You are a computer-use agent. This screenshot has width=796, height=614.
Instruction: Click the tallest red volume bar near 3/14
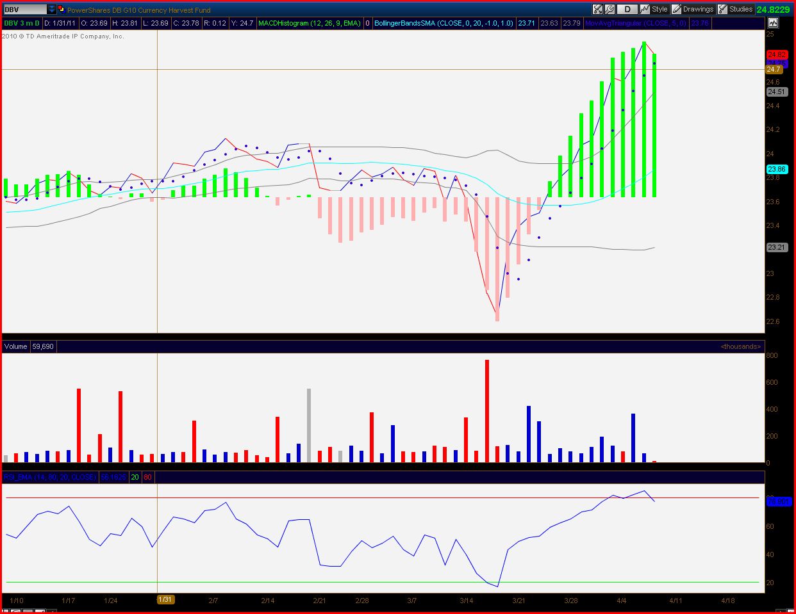[x=487, y=410]
